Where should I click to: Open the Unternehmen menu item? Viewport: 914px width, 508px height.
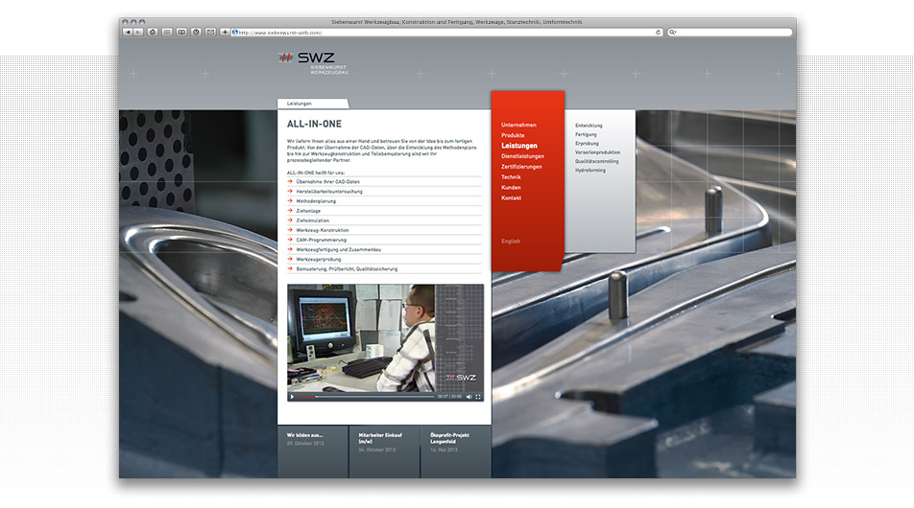518,125
